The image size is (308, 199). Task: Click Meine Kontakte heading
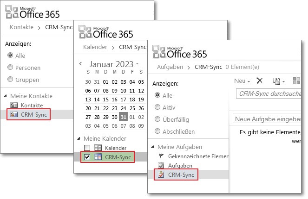(x=31, y=96)
